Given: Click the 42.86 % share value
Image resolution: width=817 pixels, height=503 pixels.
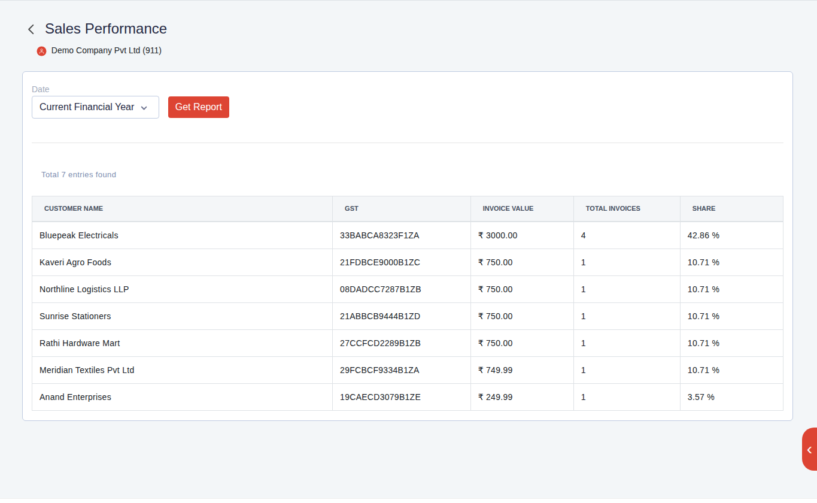Looking at the screenshot, I should click(703, 235).
